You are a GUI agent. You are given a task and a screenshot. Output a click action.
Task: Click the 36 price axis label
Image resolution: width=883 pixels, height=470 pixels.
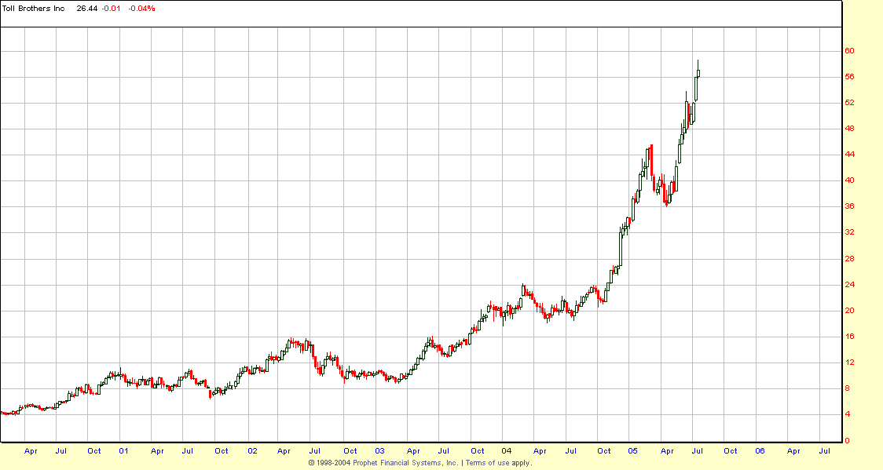click(849, 206)
